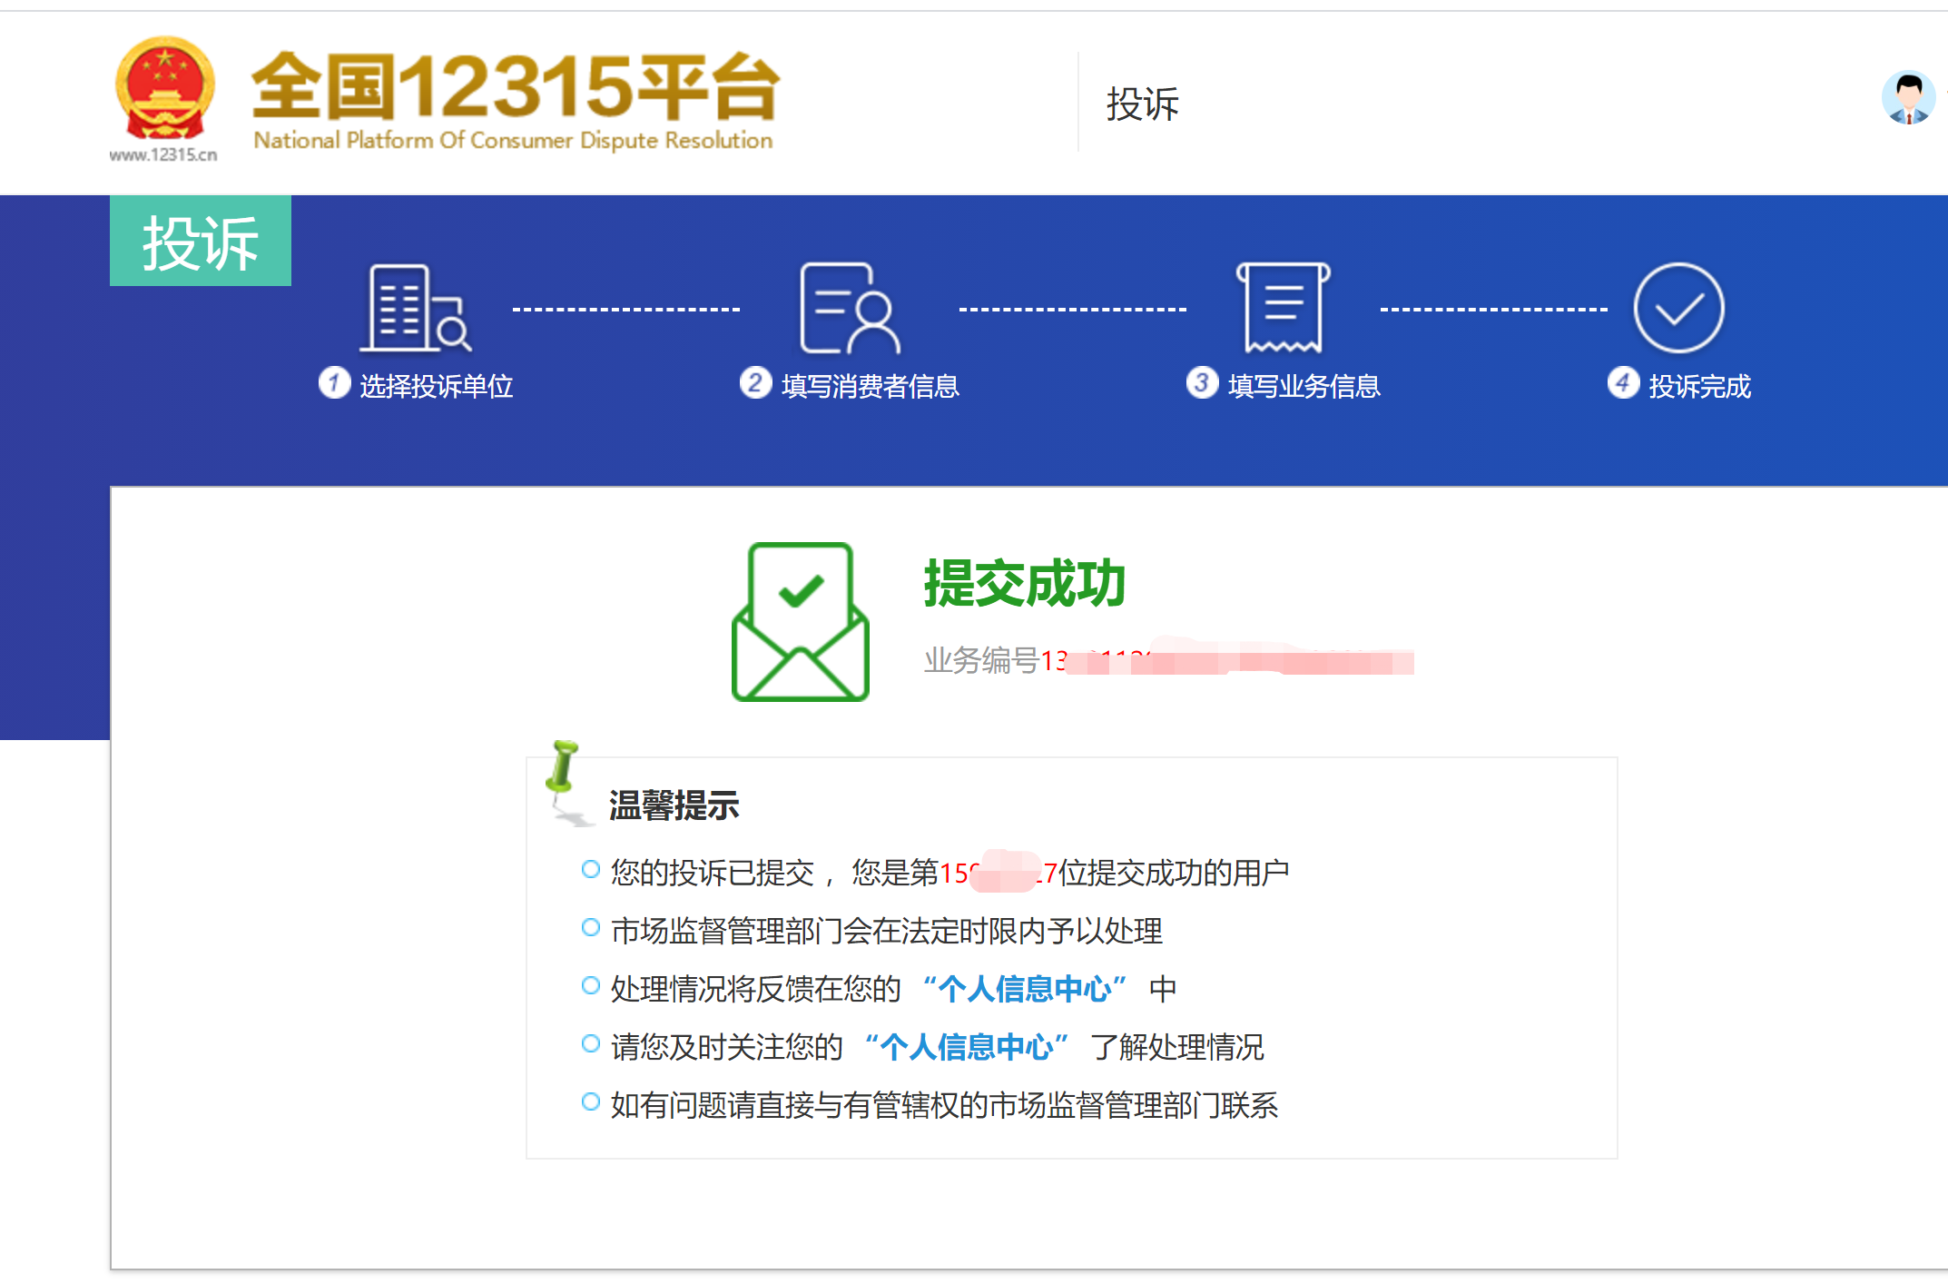This screenshot has height=1284, width=1948.
Task: Click the user avatar icon
Action: pyautogui.click(x=1908, y=98)
